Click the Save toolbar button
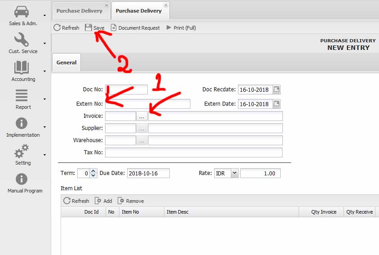379x255 pixels. [x=95, y=28]
